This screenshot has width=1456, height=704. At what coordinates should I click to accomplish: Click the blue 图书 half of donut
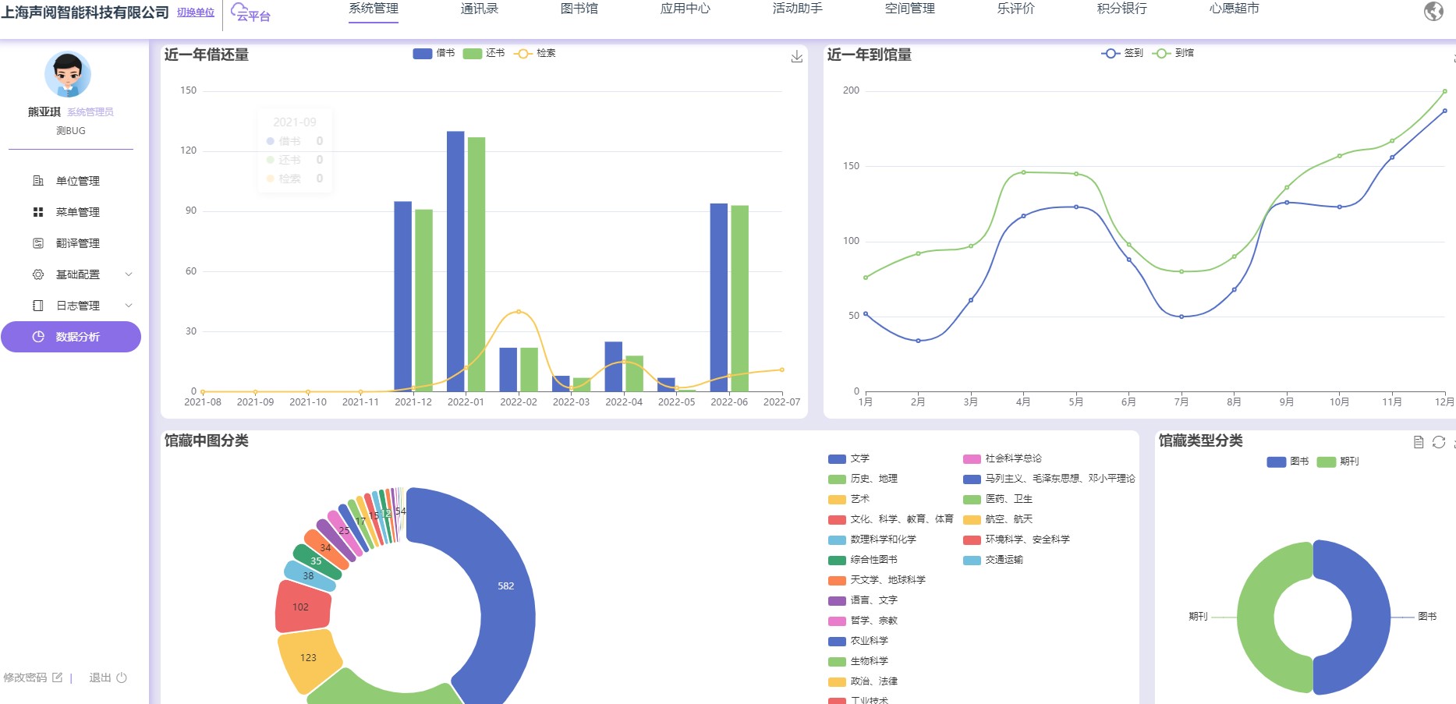[x=1371, y=617]
